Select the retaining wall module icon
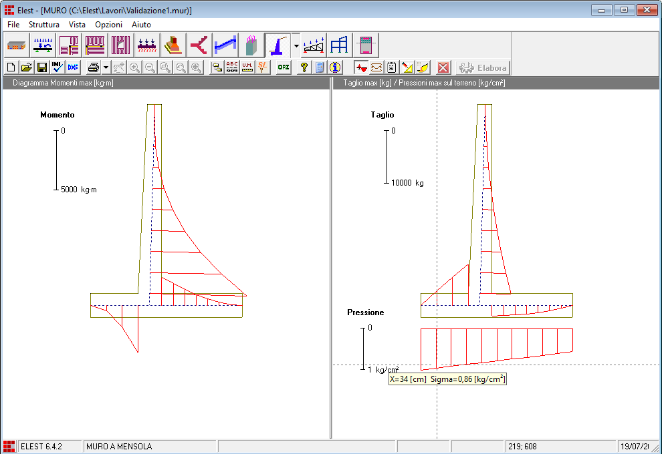The image size is (662, 454). [x=277, y=45]
